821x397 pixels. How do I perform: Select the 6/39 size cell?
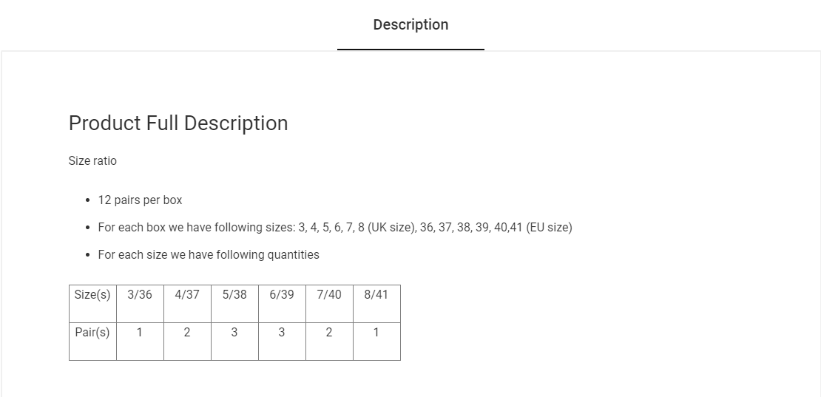282,295
